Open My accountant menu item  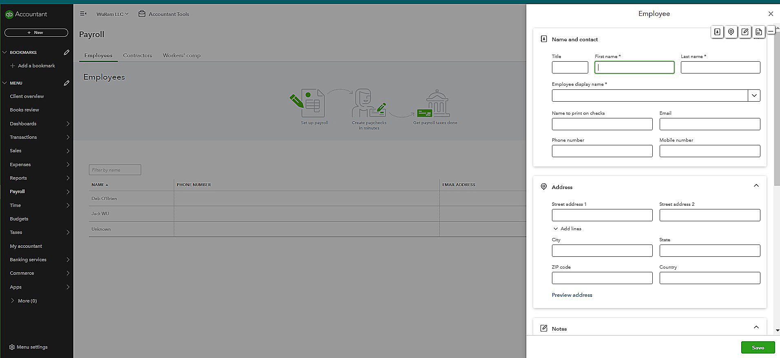click(26, 246)
